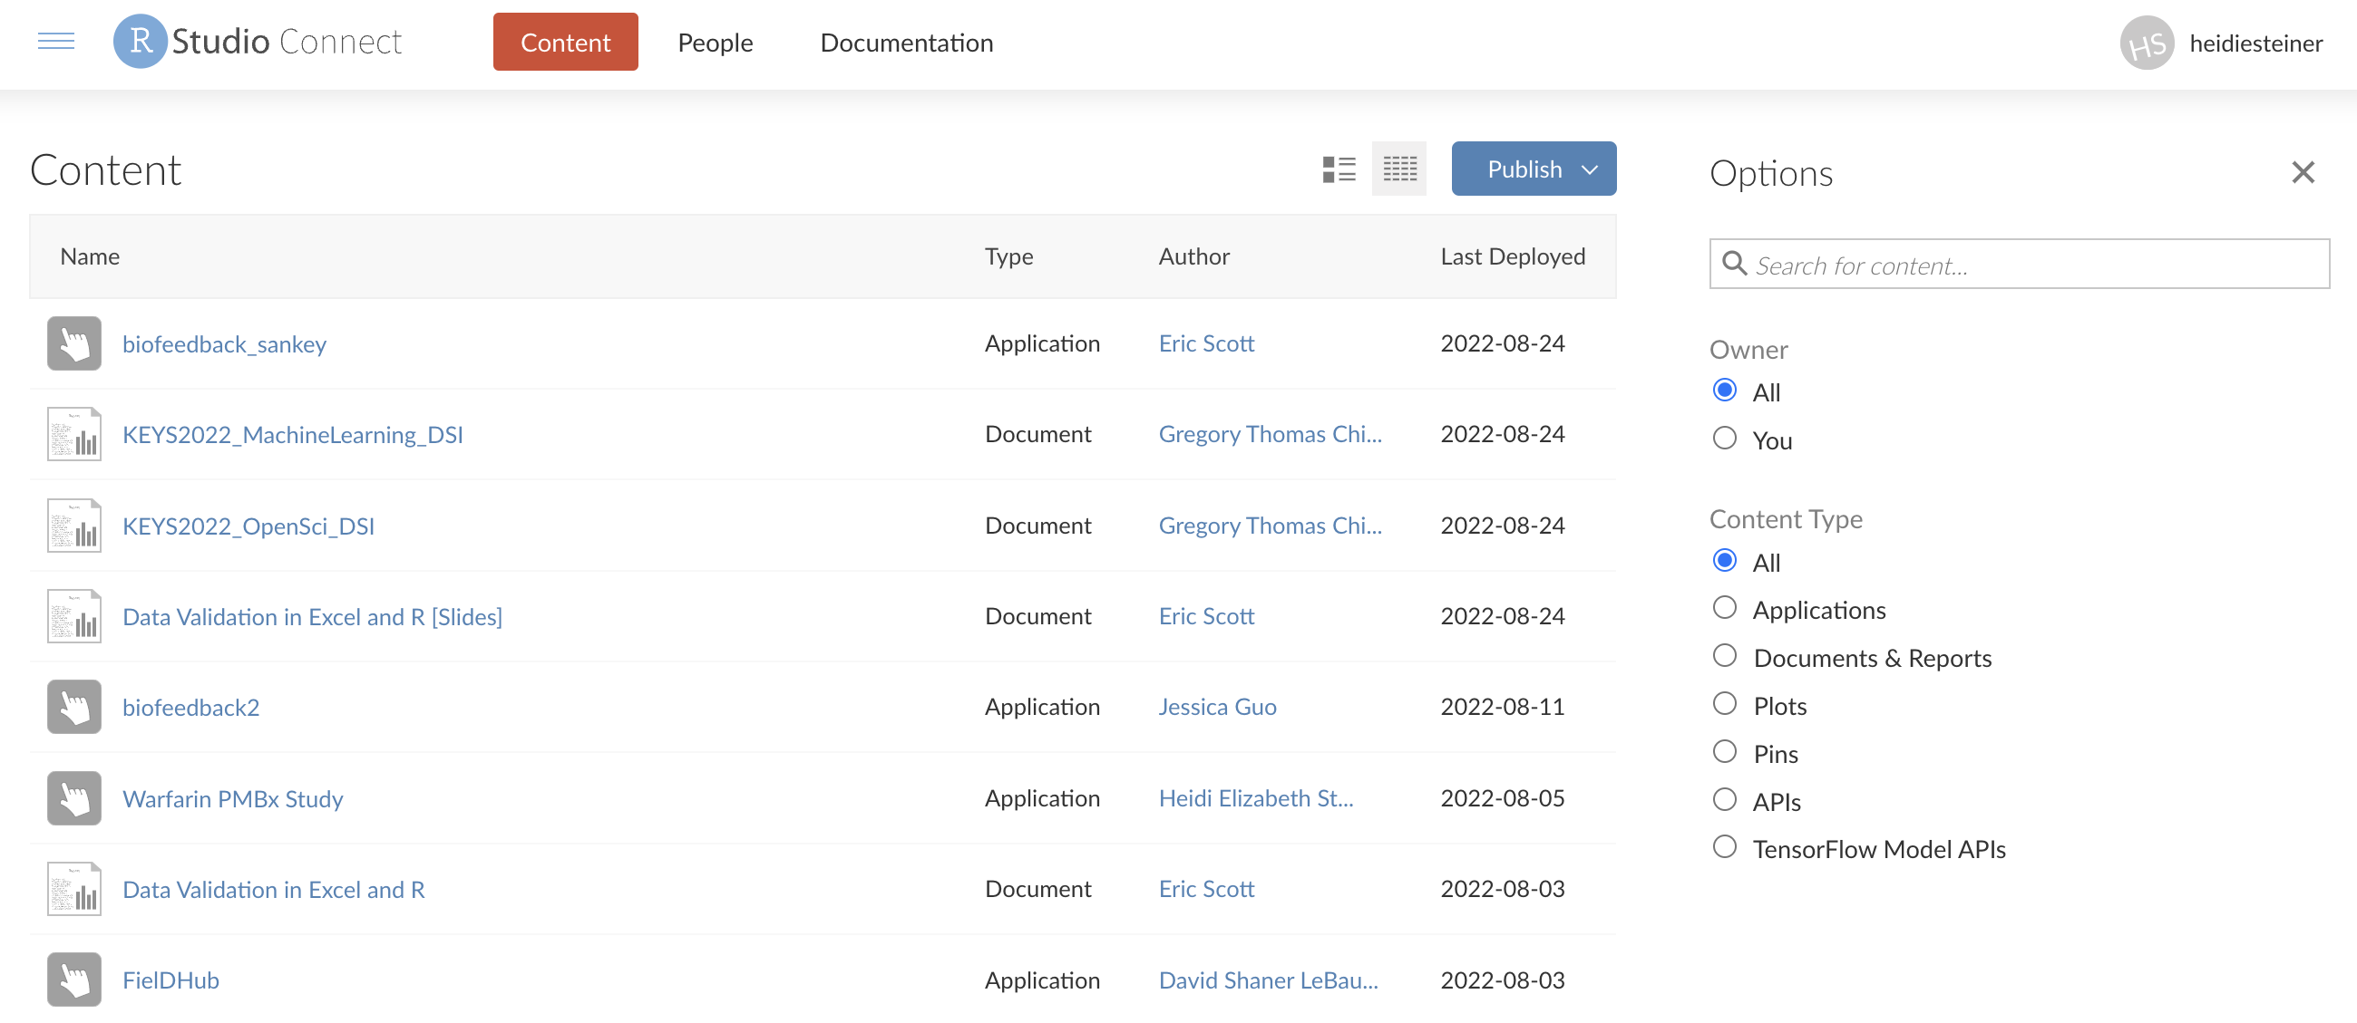Open the heidiesteiner avatar menu
This screenshot has height=1023, width=2357.
tap(2148, 42)
